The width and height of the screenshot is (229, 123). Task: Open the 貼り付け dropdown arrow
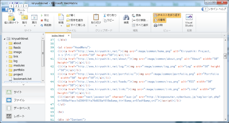point(96,26)
